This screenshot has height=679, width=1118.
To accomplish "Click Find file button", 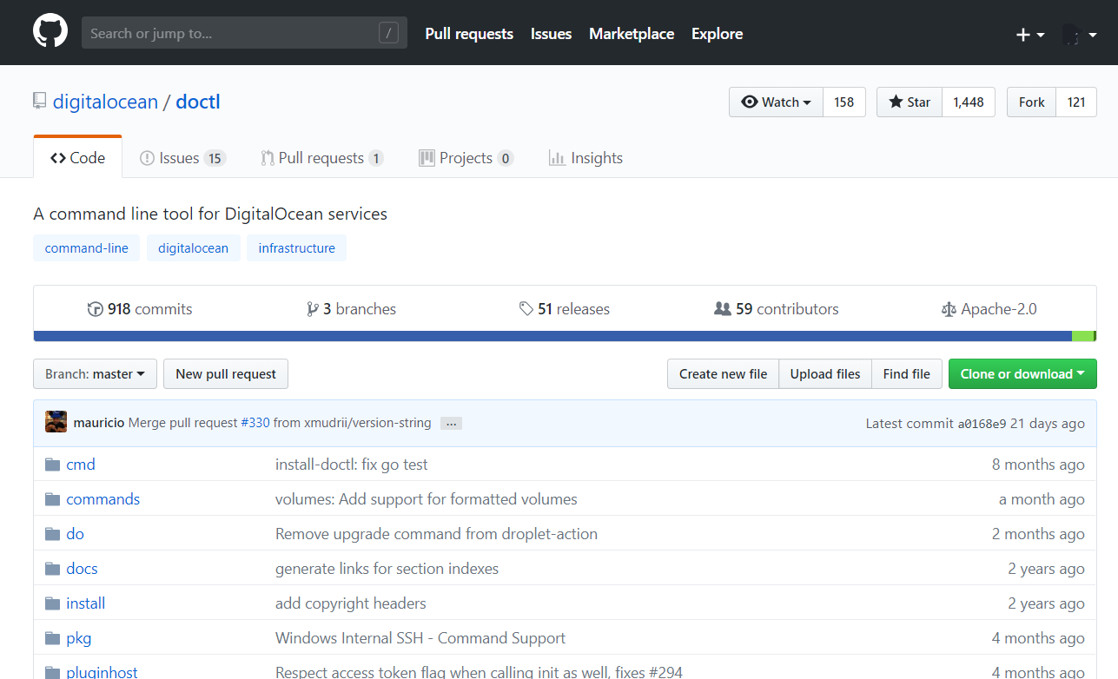I will coord(906,373).
